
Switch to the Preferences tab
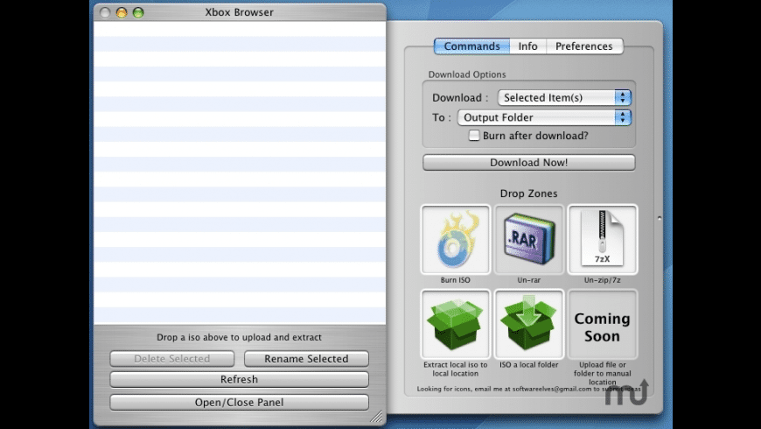[583, 46]
